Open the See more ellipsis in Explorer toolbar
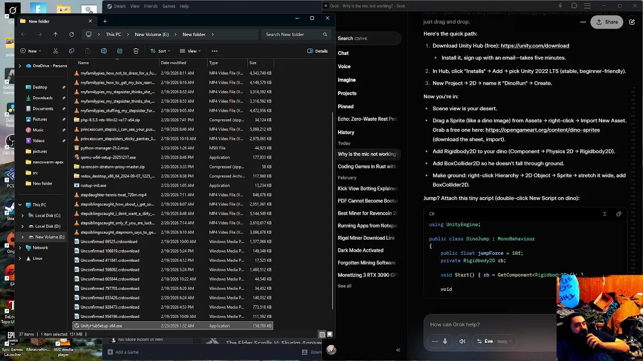 [215, 51]
